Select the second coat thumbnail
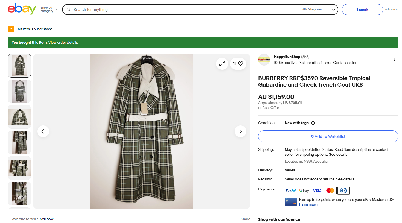Screen dimensions: 402x223 19,91
